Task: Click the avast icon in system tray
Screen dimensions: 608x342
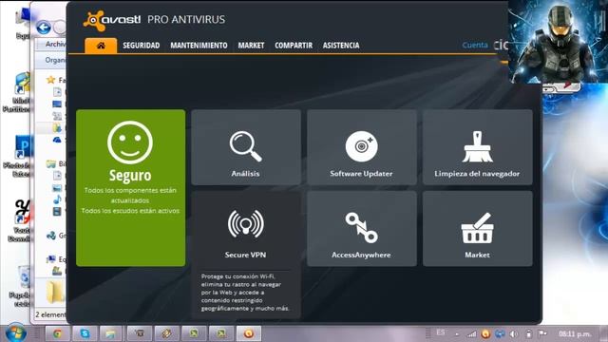Action: (x=485, y=333)
